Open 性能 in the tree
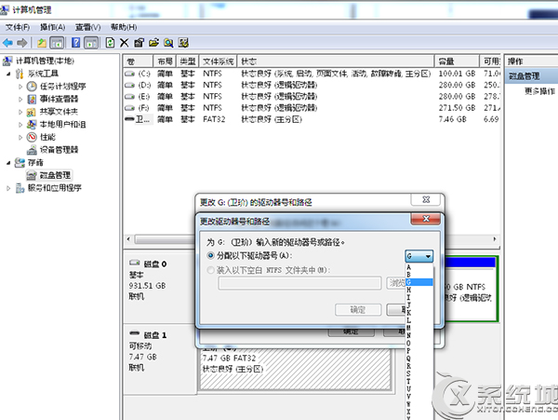The width and height of the screenshot is (558, 420). (47, 137)
